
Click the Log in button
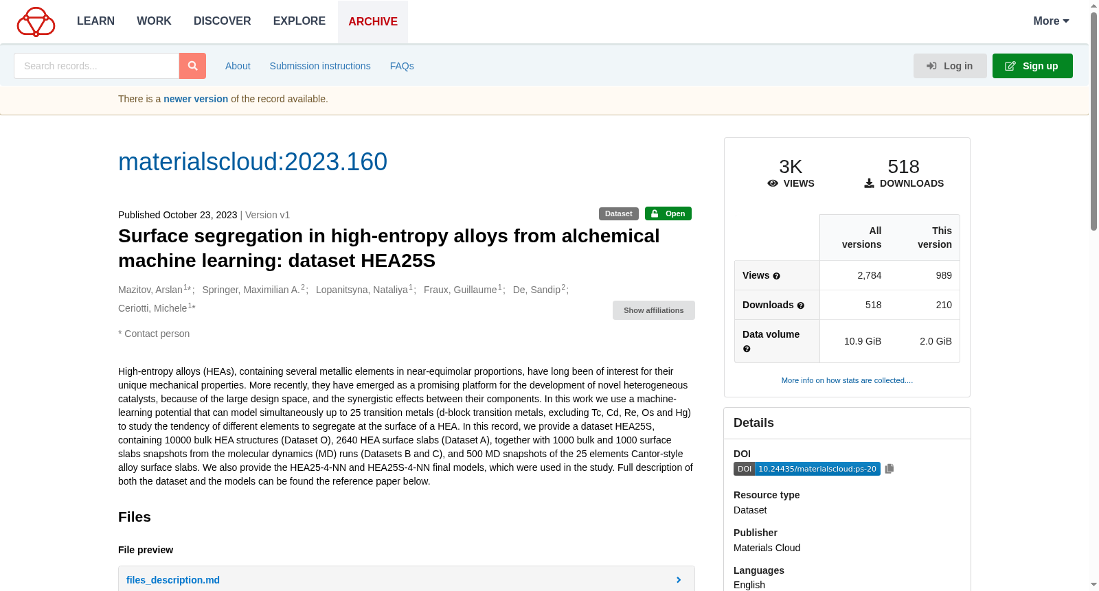[x=950, y=66]
